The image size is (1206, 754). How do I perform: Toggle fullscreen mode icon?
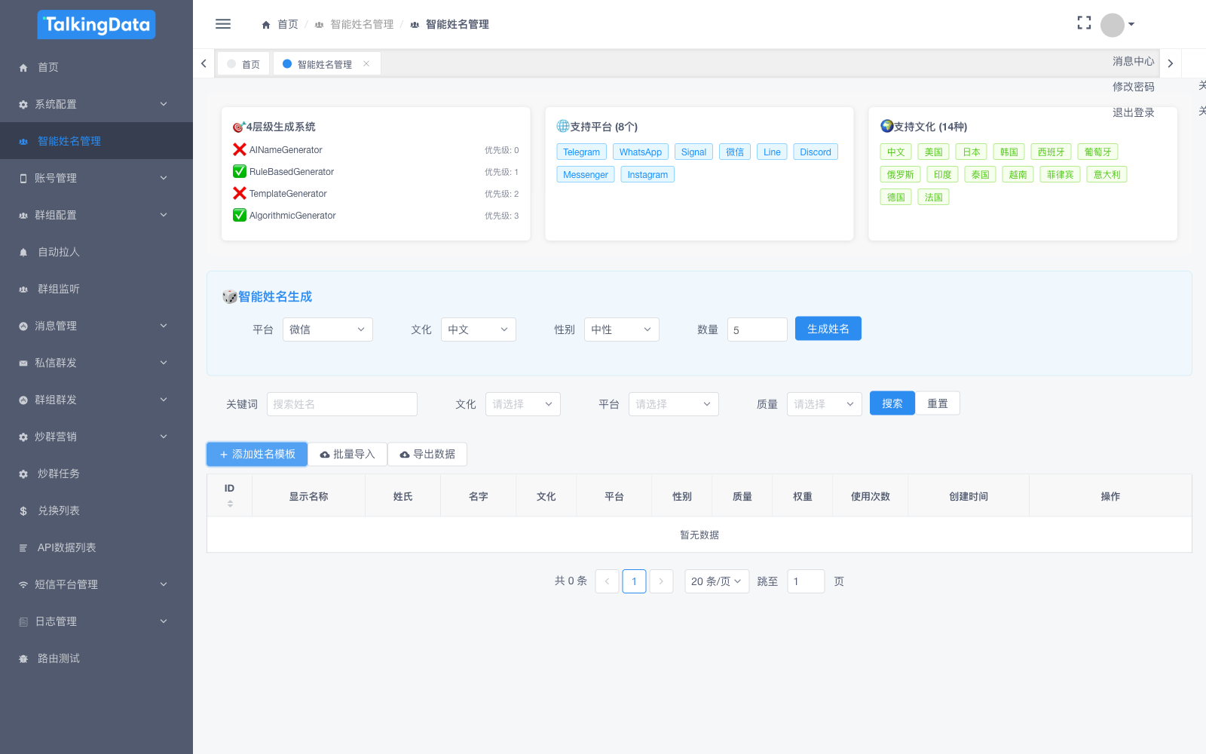1084,23
